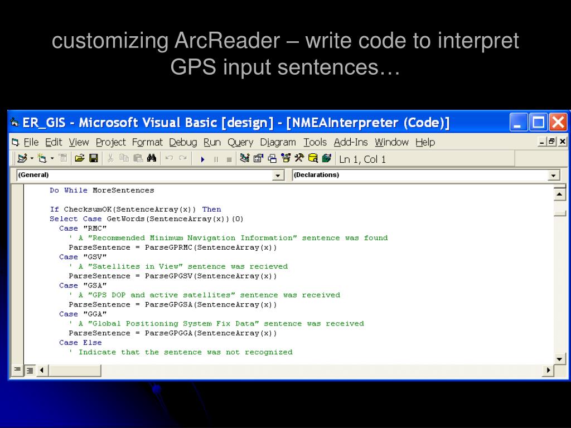Start the program with the Run arrow
571x428 pixels.
(202, 159)
